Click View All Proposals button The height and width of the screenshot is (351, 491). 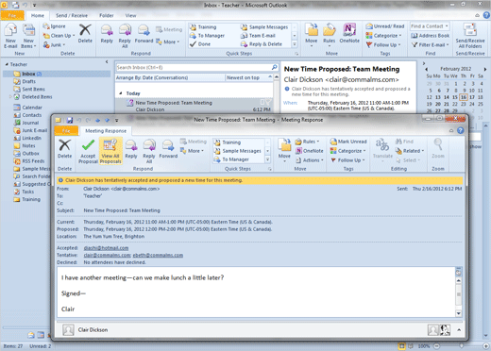point(110,151)
